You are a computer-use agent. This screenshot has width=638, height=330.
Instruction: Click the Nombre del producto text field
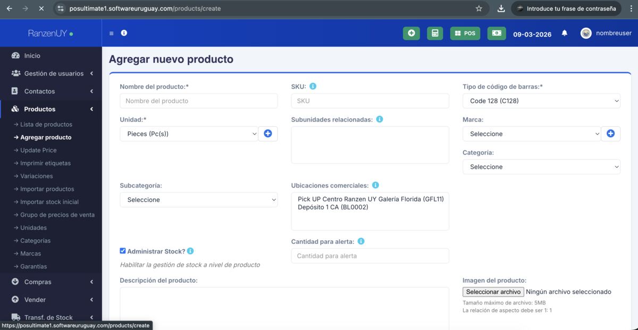198,101
